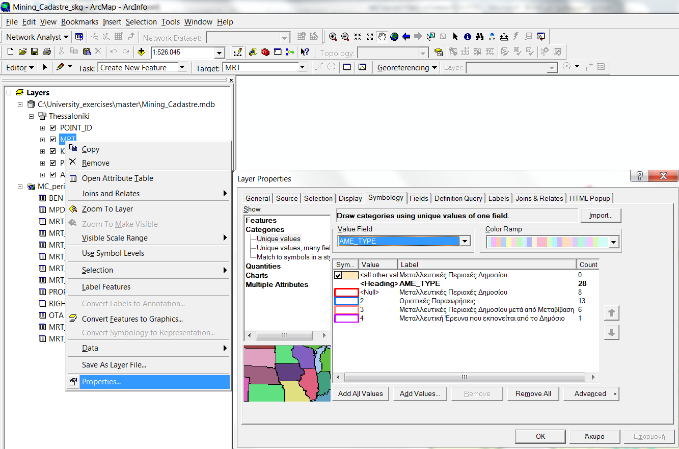679x449 pixels.
Task: Save the map document
Action: click(x=35, y=52)
